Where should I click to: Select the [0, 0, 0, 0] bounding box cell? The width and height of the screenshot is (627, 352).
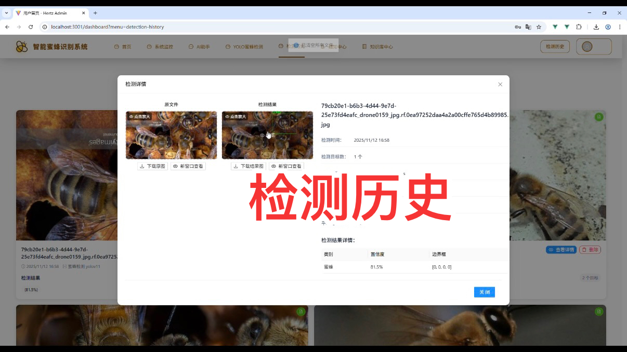point(441,267)
